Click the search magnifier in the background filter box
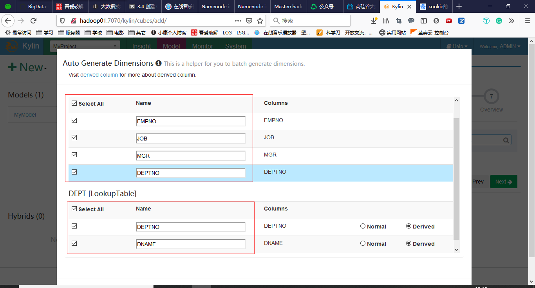The image size is (535, 288). click(x=506, y=140)
